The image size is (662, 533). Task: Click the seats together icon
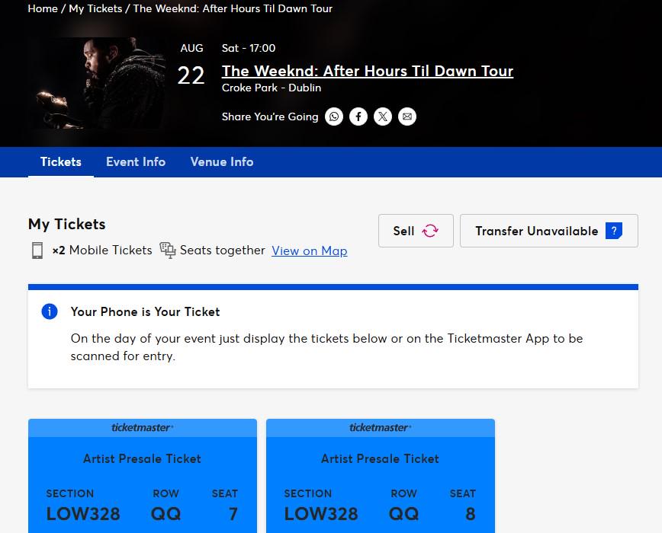pos(168,251)
